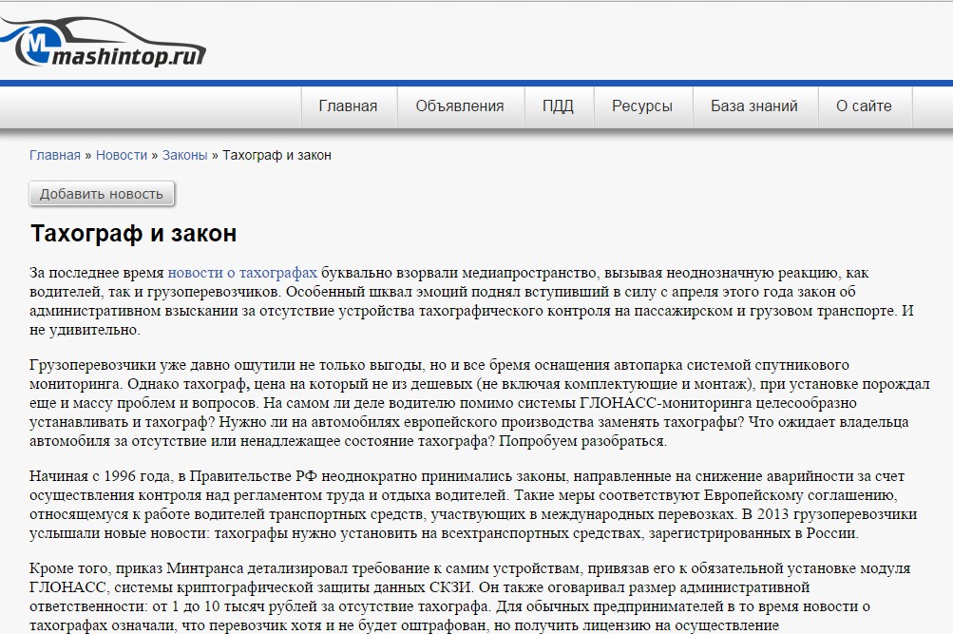Click breadcrumb text 'Тахограф и закон'
This screenshot has height=634, width=953.
pyautogui.click(x=277, y=155)
